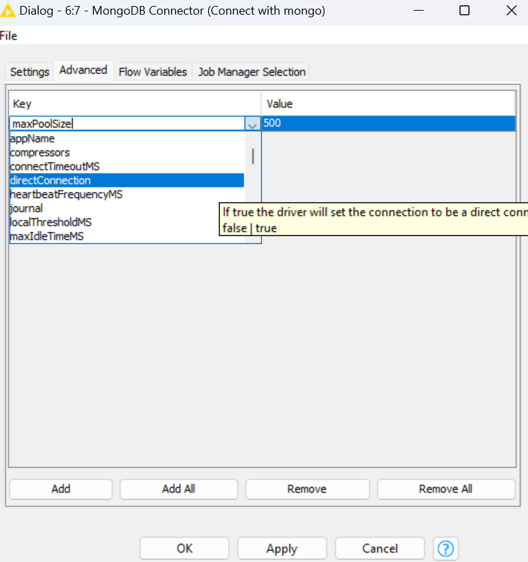528x562 pixels.
Task: Cancel the MongoDB Connector dialog
Action: tap(380, 549)
